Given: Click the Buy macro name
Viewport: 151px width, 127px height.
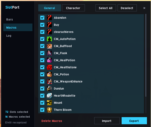Looking at the screenshot, I should pos(56,25).
